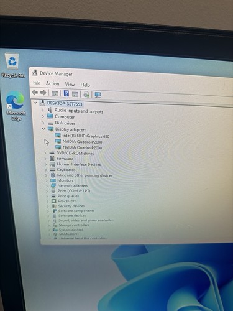
Task: Click the keyboard icon next to Keyboards
Action: [x=53, y=170]
